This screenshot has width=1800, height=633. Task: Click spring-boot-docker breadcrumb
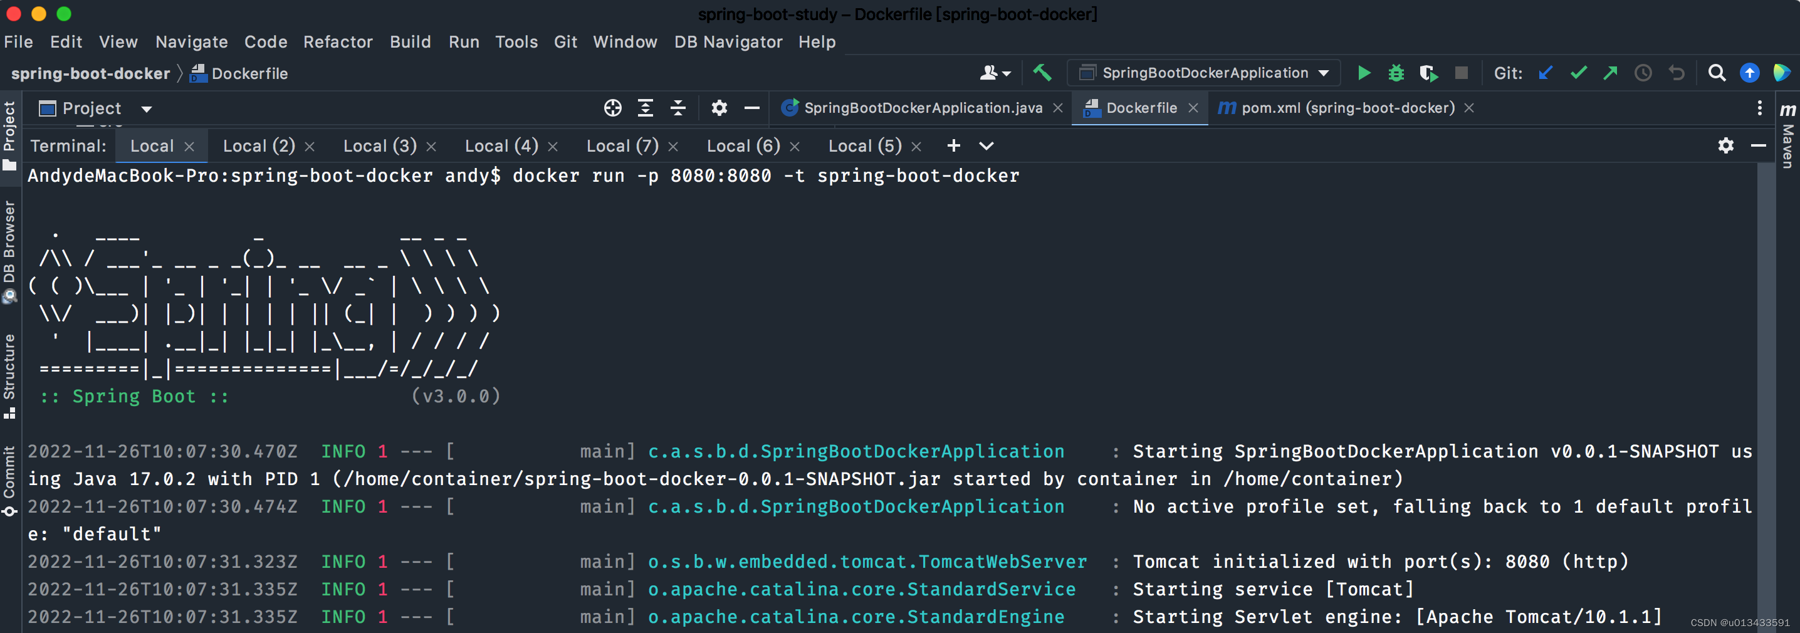pos(90,73)
